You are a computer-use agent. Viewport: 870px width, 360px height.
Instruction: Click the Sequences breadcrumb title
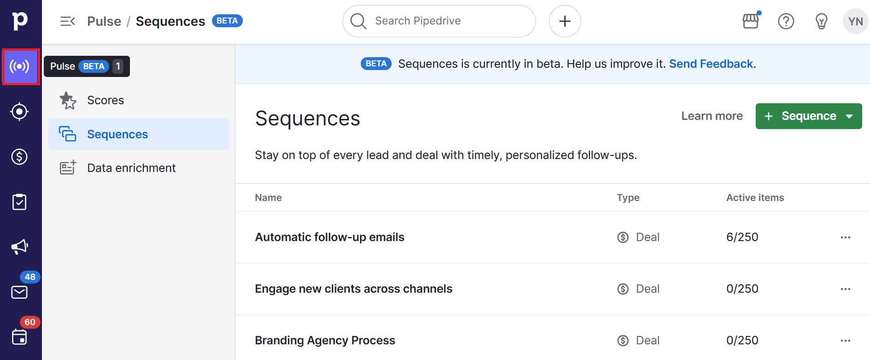point(170,21)
